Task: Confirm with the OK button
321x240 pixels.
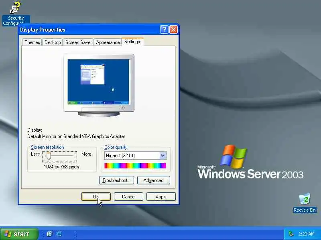Action: (x=96, y=197)
